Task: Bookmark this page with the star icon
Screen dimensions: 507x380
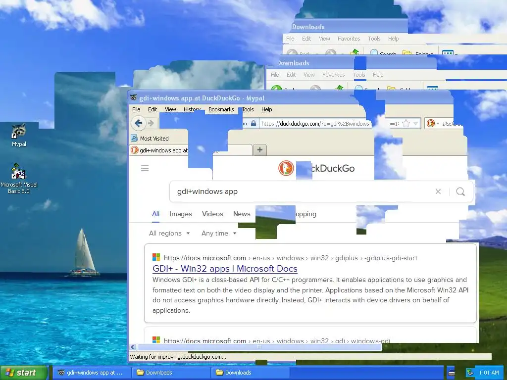Action: click(x=406, y=123)
